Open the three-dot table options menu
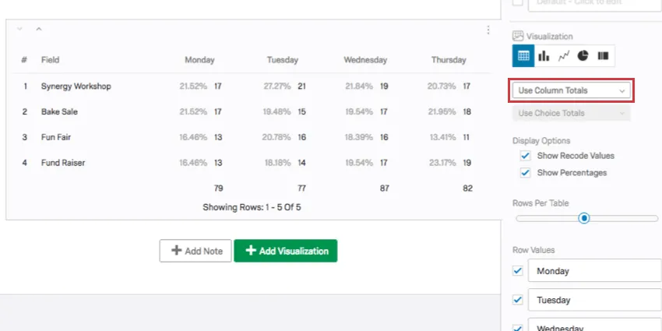This screenshot has width=662, height=331. click(x=488, y=30)
